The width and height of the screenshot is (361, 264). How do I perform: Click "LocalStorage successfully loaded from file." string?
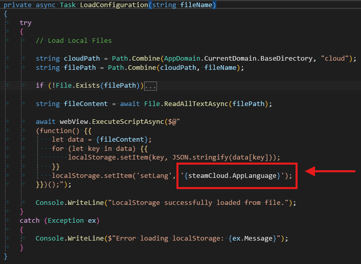point(198,203)
